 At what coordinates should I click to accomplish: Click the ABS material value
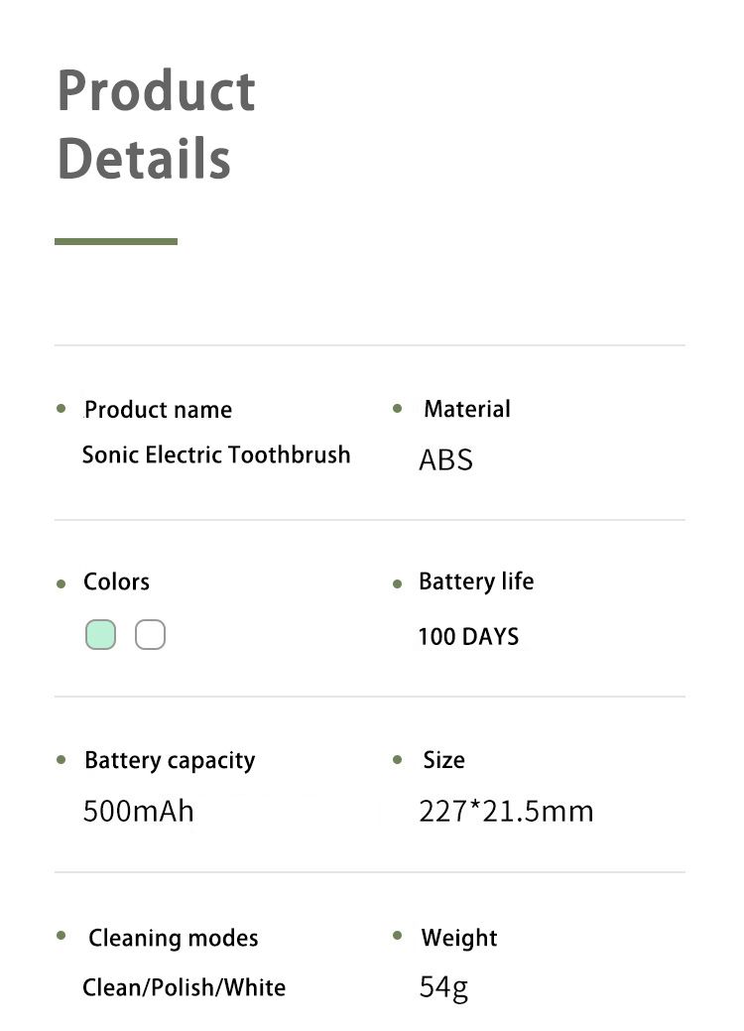pos(445,460)
